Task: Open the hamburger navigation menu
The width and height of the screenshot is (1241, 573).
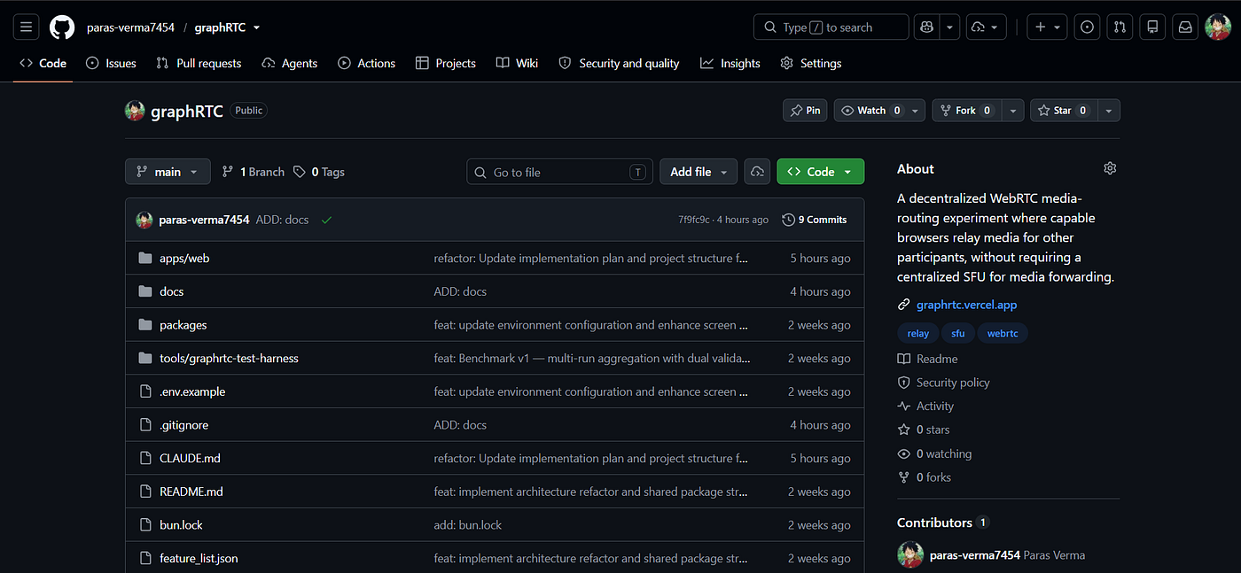Action: coord(26,27)
